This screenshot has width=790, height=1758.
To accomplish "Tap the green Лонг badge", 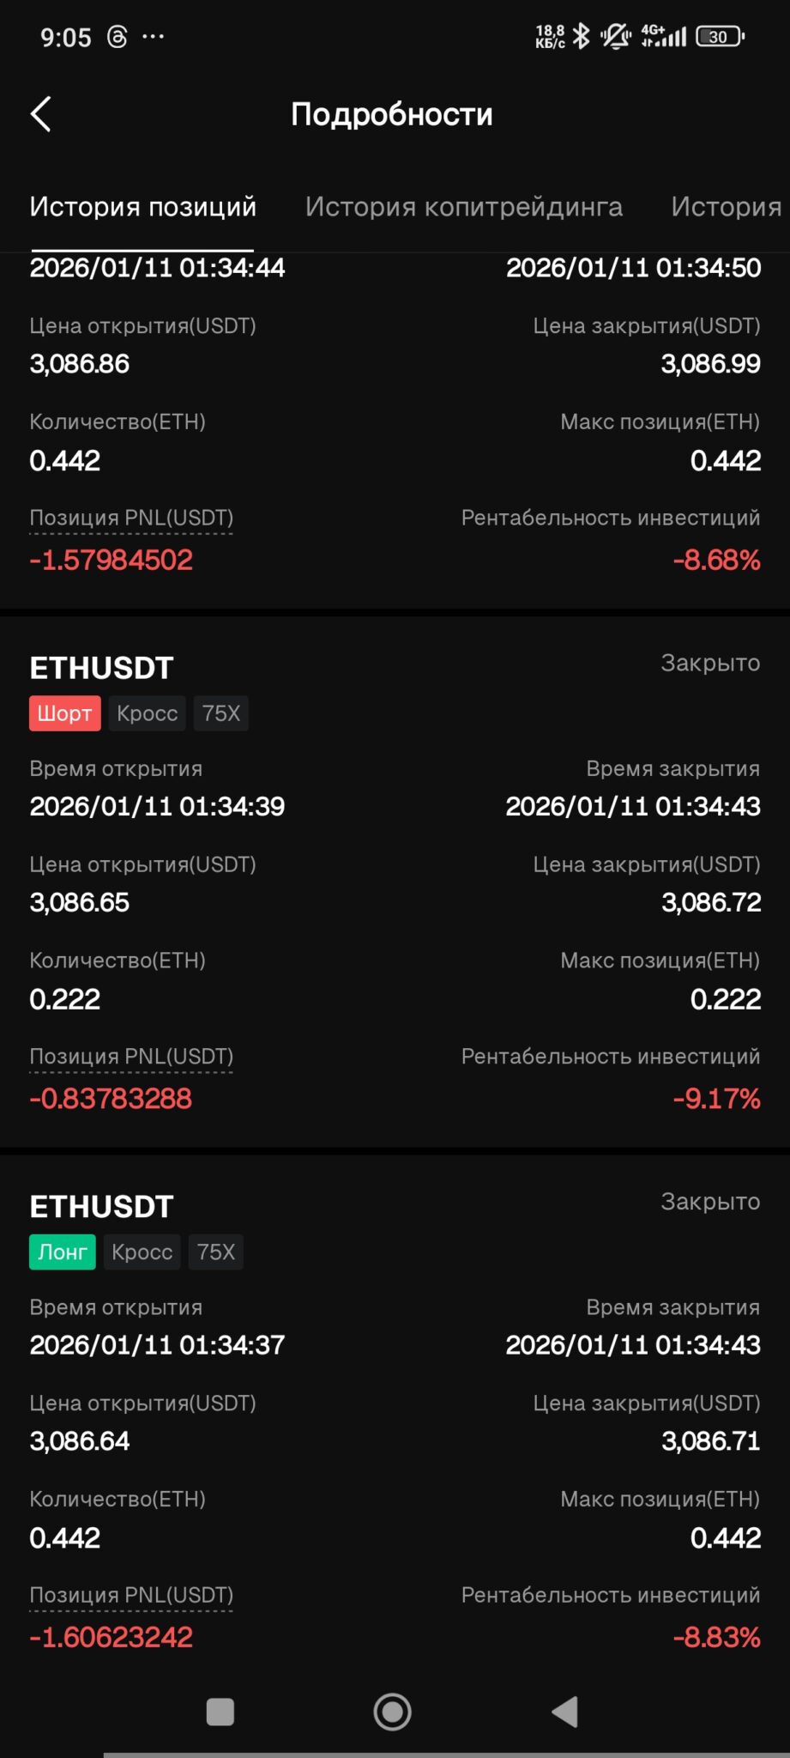I will (62, 1252).
